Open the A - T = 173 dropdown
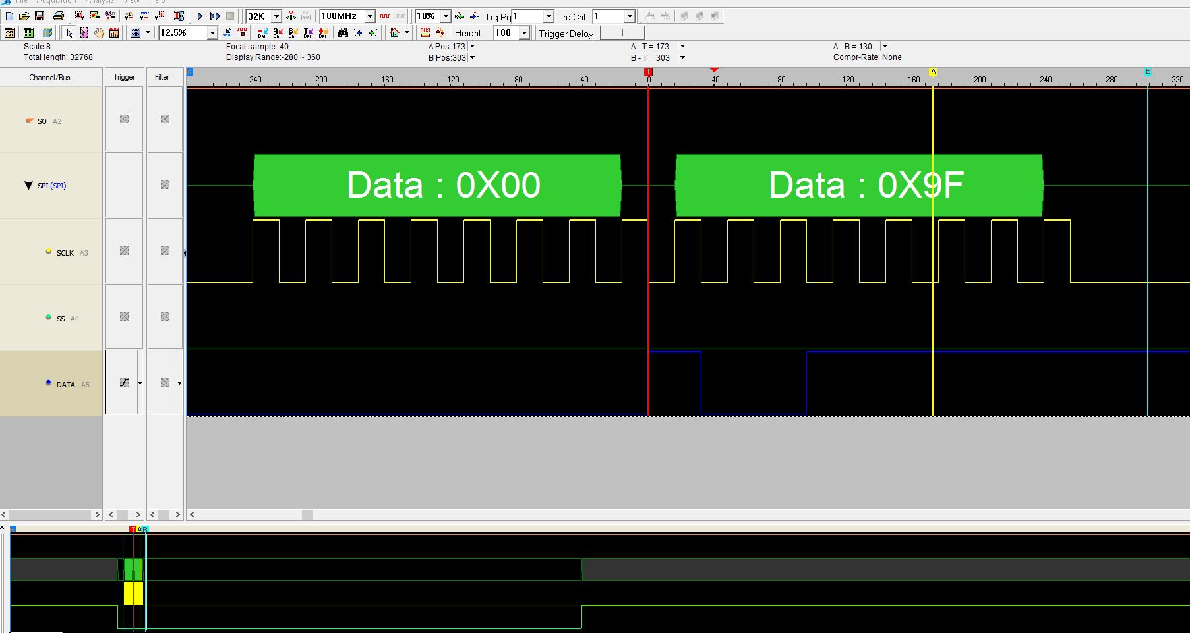The image size is (1190, 633). click(x=682, y=47)
